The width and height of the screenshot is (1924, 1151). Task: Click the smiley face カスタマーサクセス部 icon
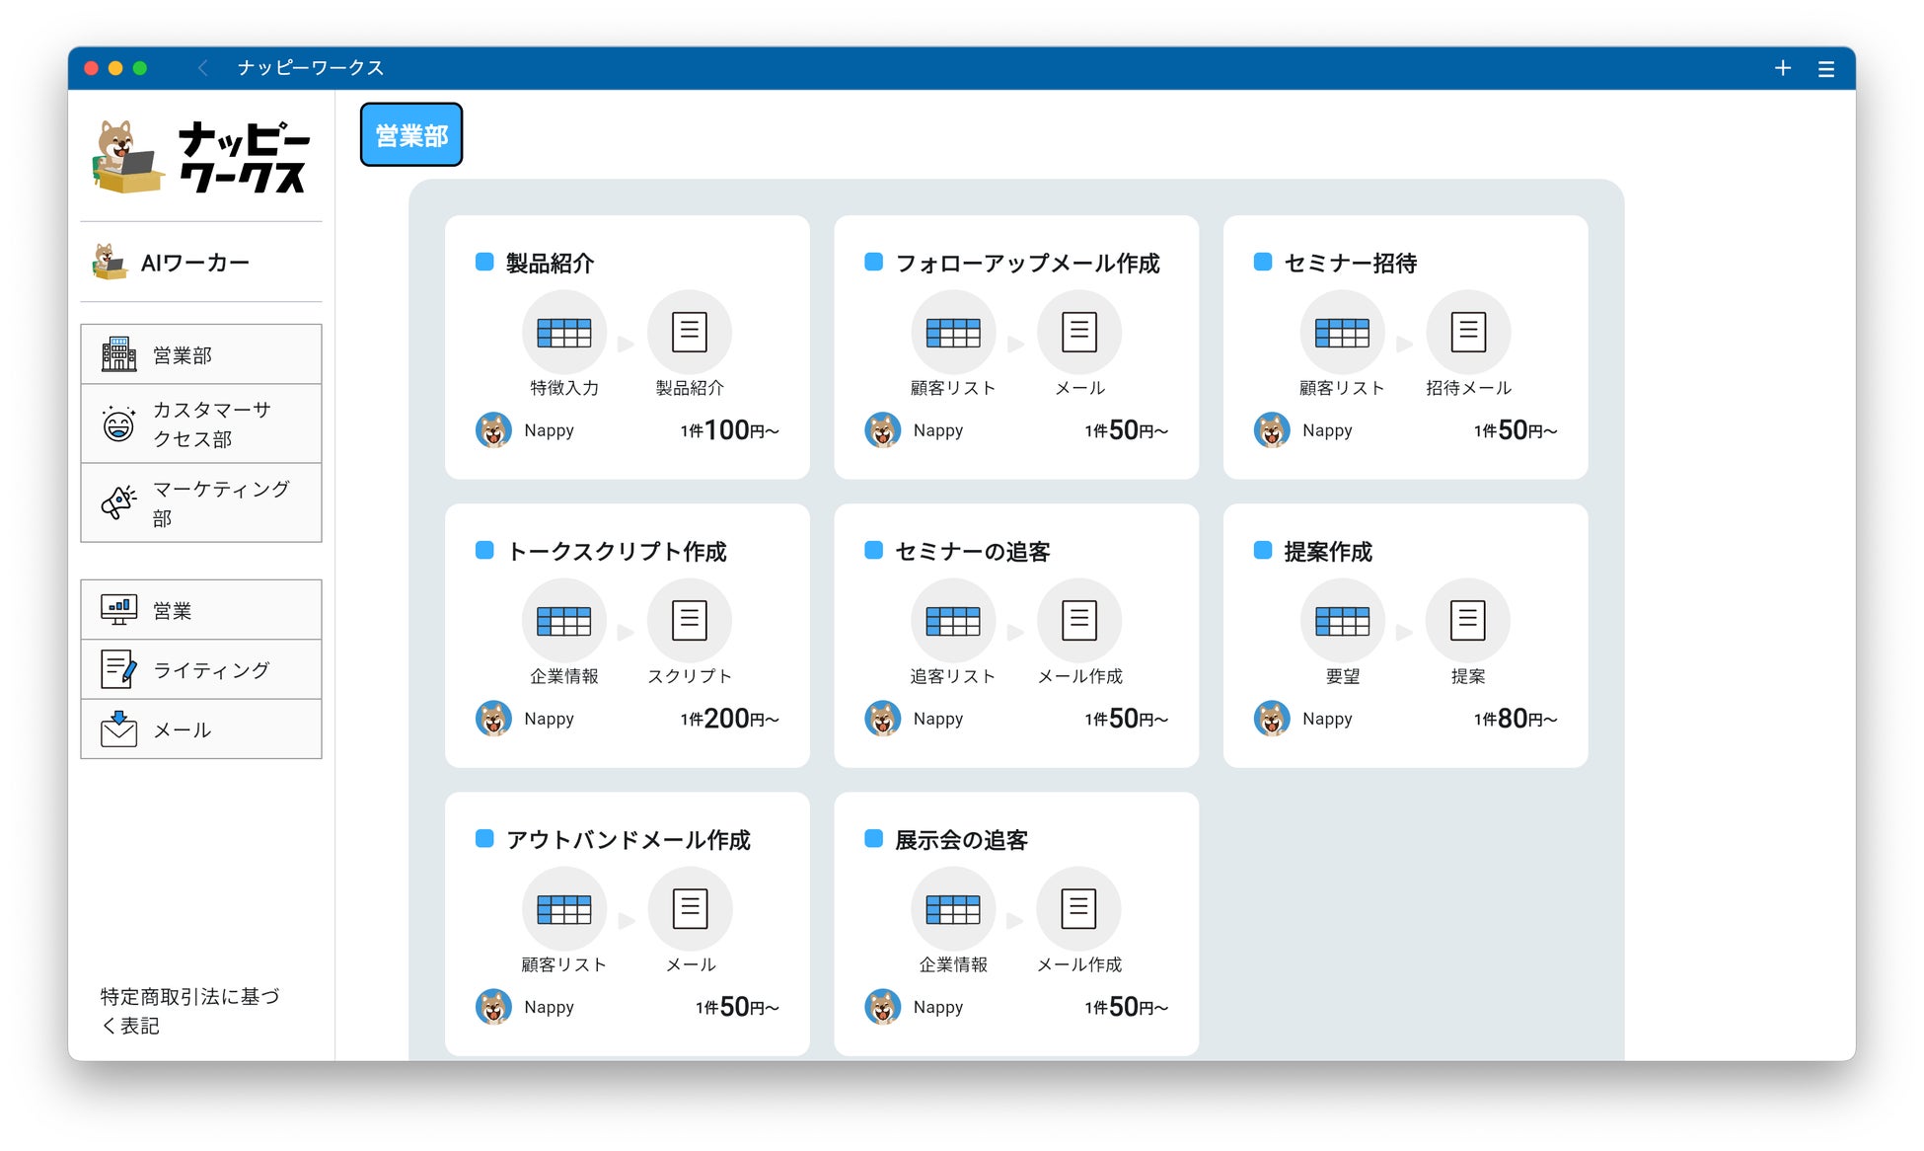[x=119, y=424]
